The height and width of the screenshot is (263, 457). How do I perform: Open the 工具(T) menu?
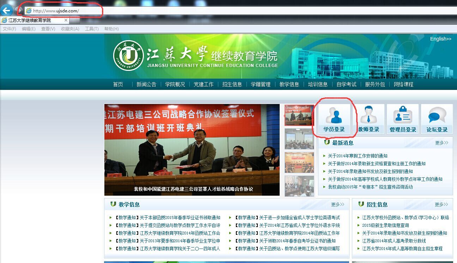point(92,29)
